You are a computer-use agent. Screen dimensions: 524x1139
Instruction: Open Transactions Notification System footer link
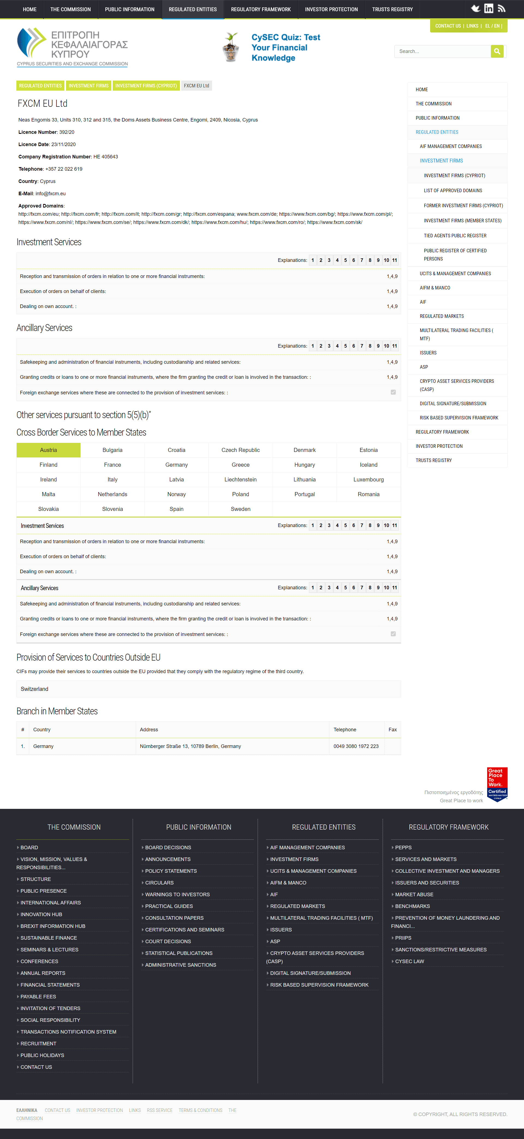click(x=68, y=1032)
